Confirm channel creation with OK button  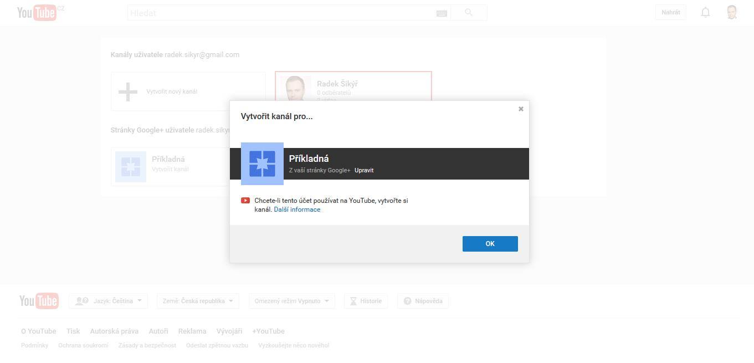tap(490, 244)
